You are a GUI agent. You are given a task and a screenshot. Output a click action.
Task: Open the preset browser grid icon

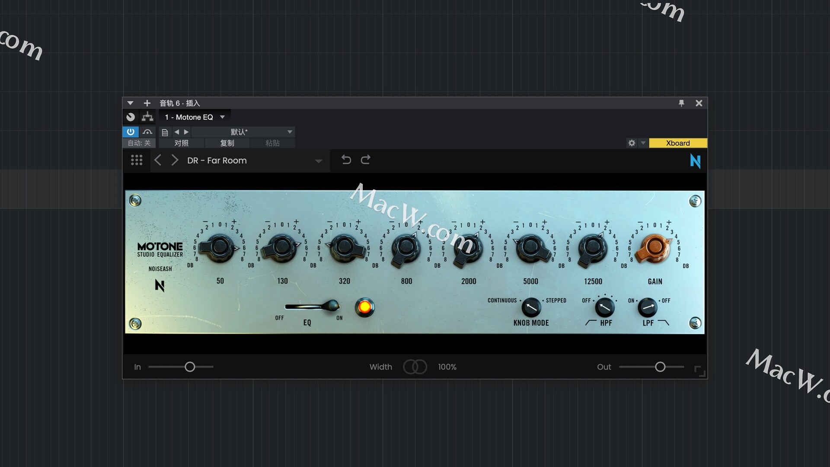[x=137, y=160]
